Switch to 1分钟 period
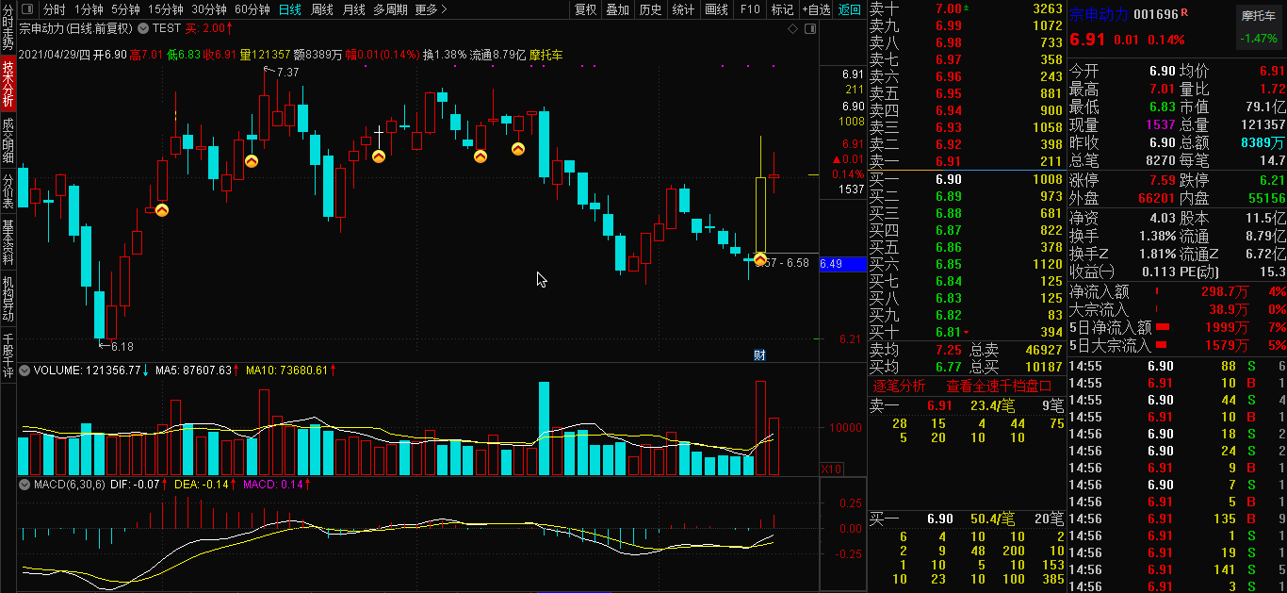 [88, 9]
